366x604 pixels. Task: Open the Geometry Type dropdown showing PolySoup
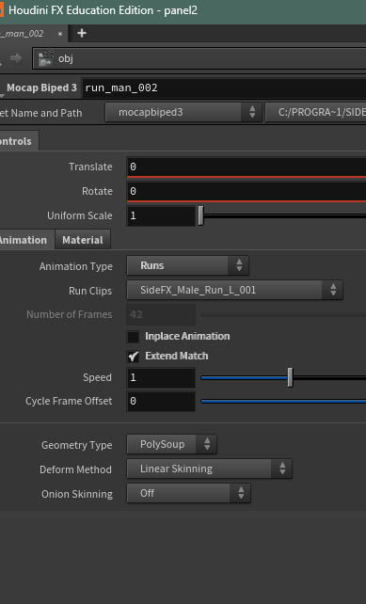(172, 444)
